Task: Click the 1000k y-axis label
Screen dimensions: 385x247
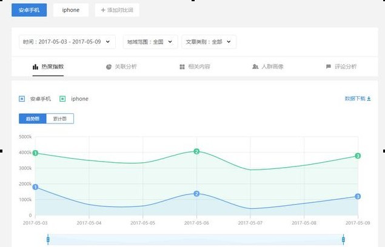Action: coord(25,200)
